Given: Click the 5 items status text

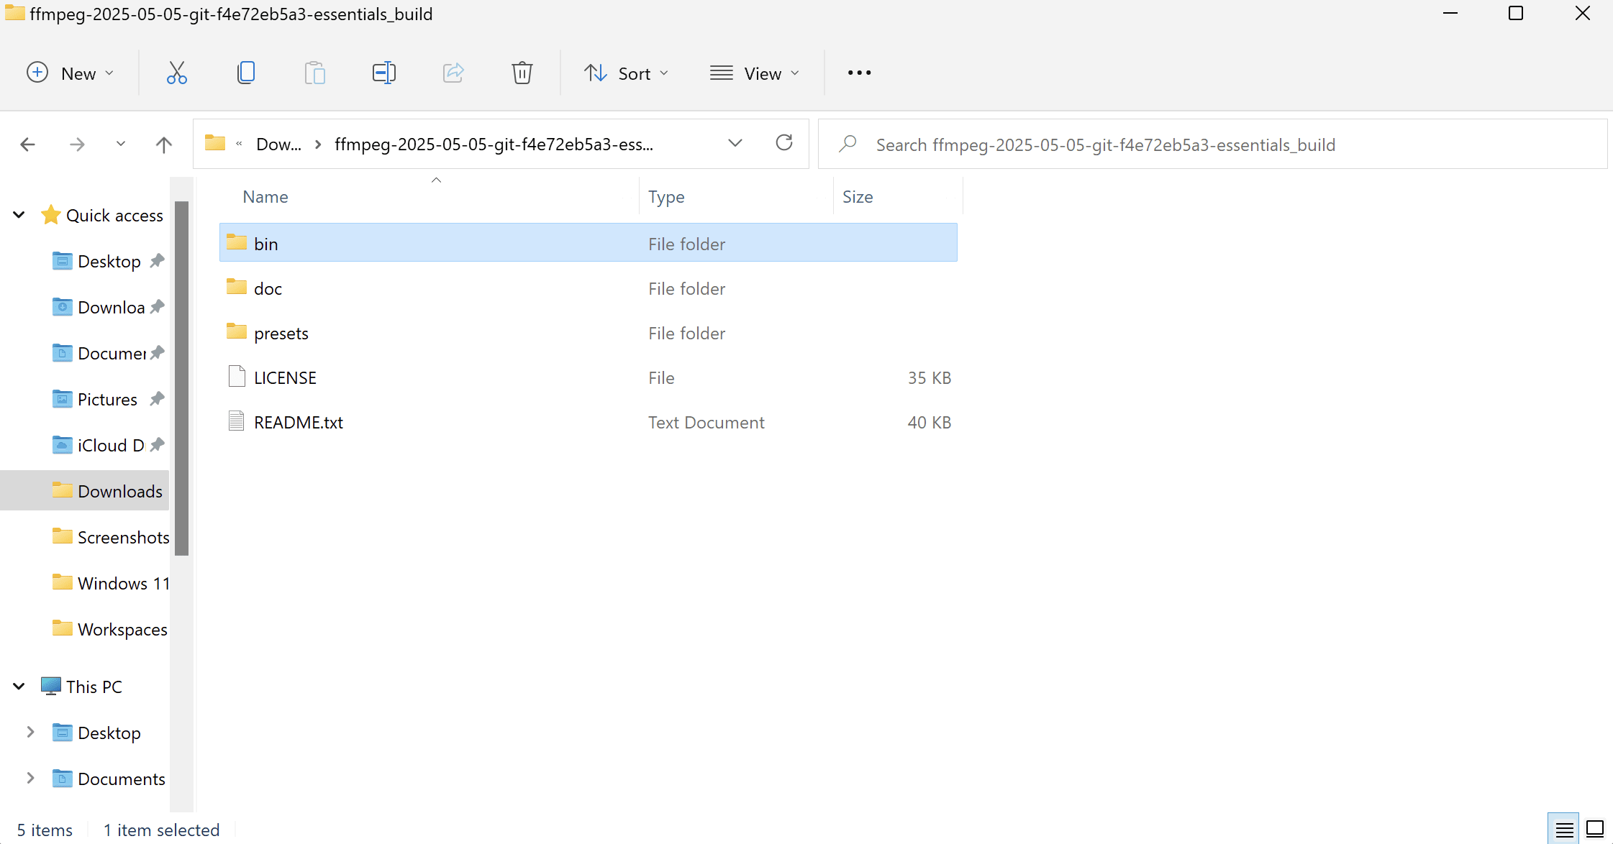Looking at the screenshot, I should [x=45, y=830].
